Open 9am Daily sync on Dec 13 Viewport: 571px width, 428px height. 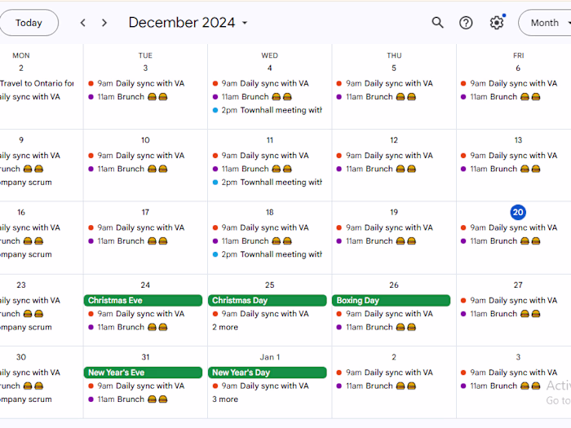(509, 156)
